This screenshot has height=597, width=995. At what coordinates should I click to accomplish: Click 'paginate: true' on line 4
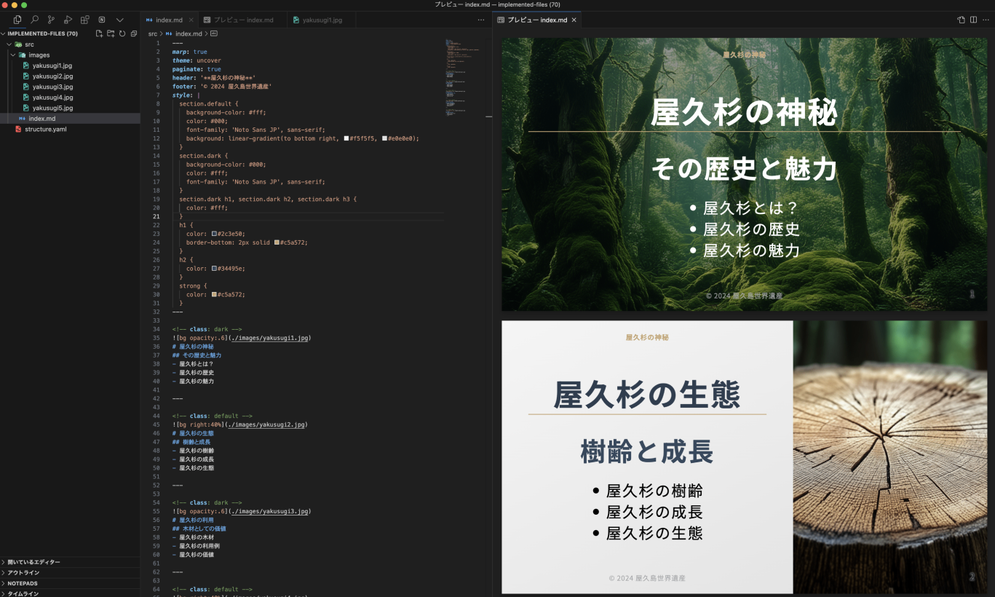pos(197,69)
